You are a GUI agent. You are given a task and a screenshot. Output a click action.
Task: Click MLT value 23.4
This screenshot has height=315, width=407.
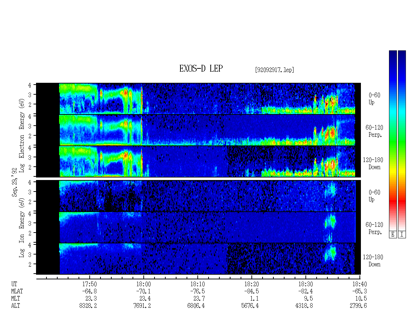coord(145,299)
